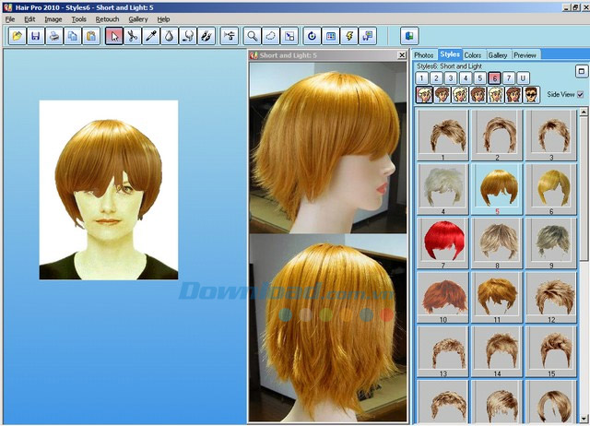Select the scissors cut tool
The image size is (590, 426).
[133, 36]
